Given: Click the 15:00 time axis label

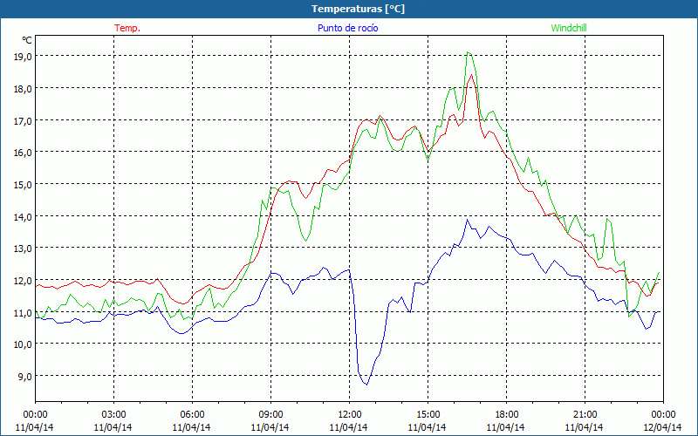Looking at the screenshot, I should [x=428, y=414].
